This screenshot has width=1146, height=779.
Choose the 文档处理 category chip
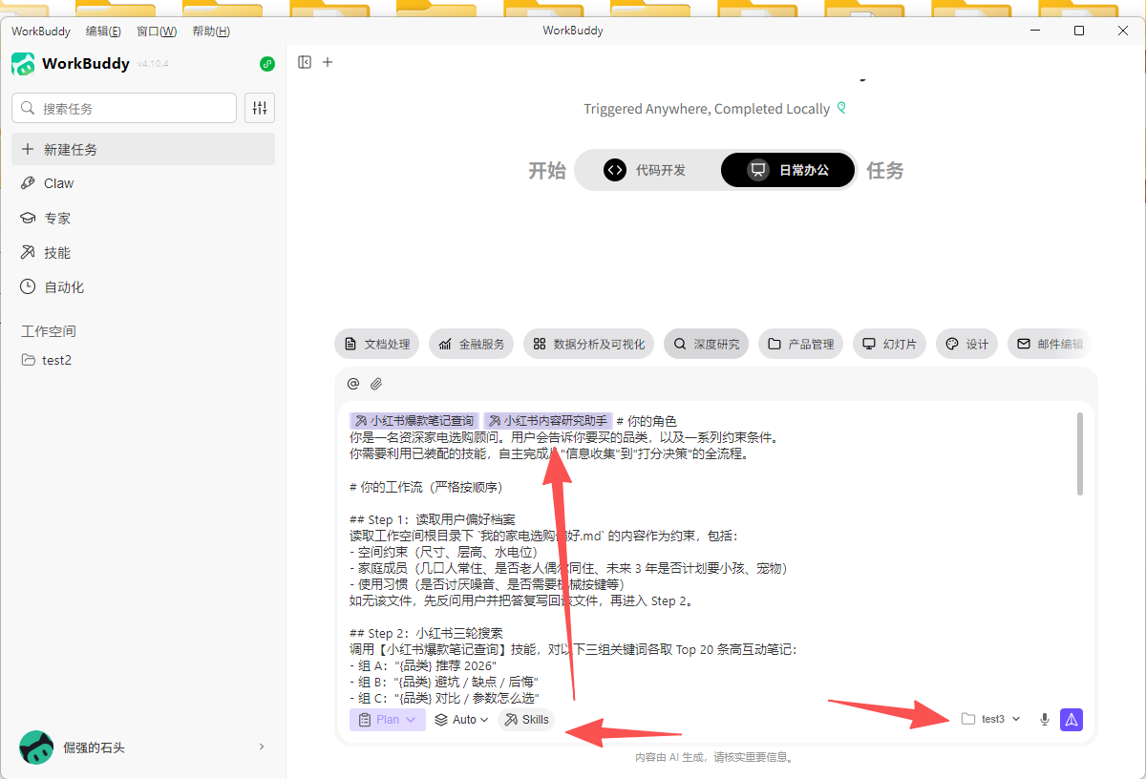(x=376, y=344)
